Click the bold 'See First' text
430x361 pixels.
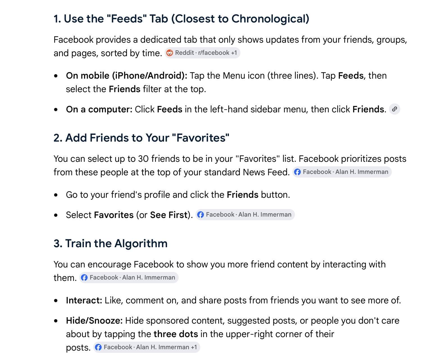(x=169, y=215)
